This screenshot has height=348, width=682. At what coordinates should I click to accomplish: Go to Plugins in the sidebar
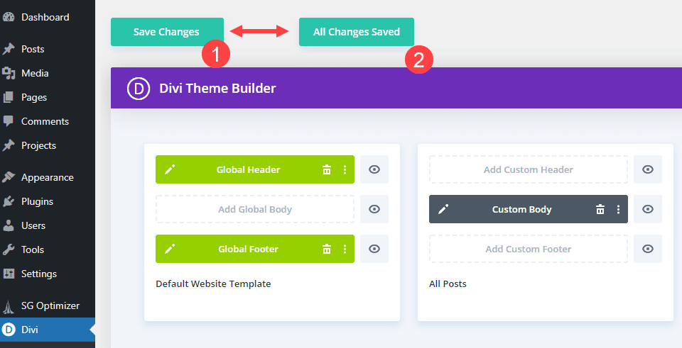click(x=37, y=201)
